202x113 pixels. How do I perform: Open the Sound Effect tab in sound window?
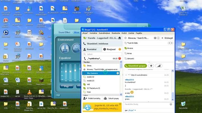tap(64, 32)
